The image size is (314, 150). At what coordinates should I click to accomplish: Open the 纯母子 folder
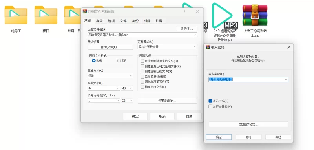click(16, 15)
